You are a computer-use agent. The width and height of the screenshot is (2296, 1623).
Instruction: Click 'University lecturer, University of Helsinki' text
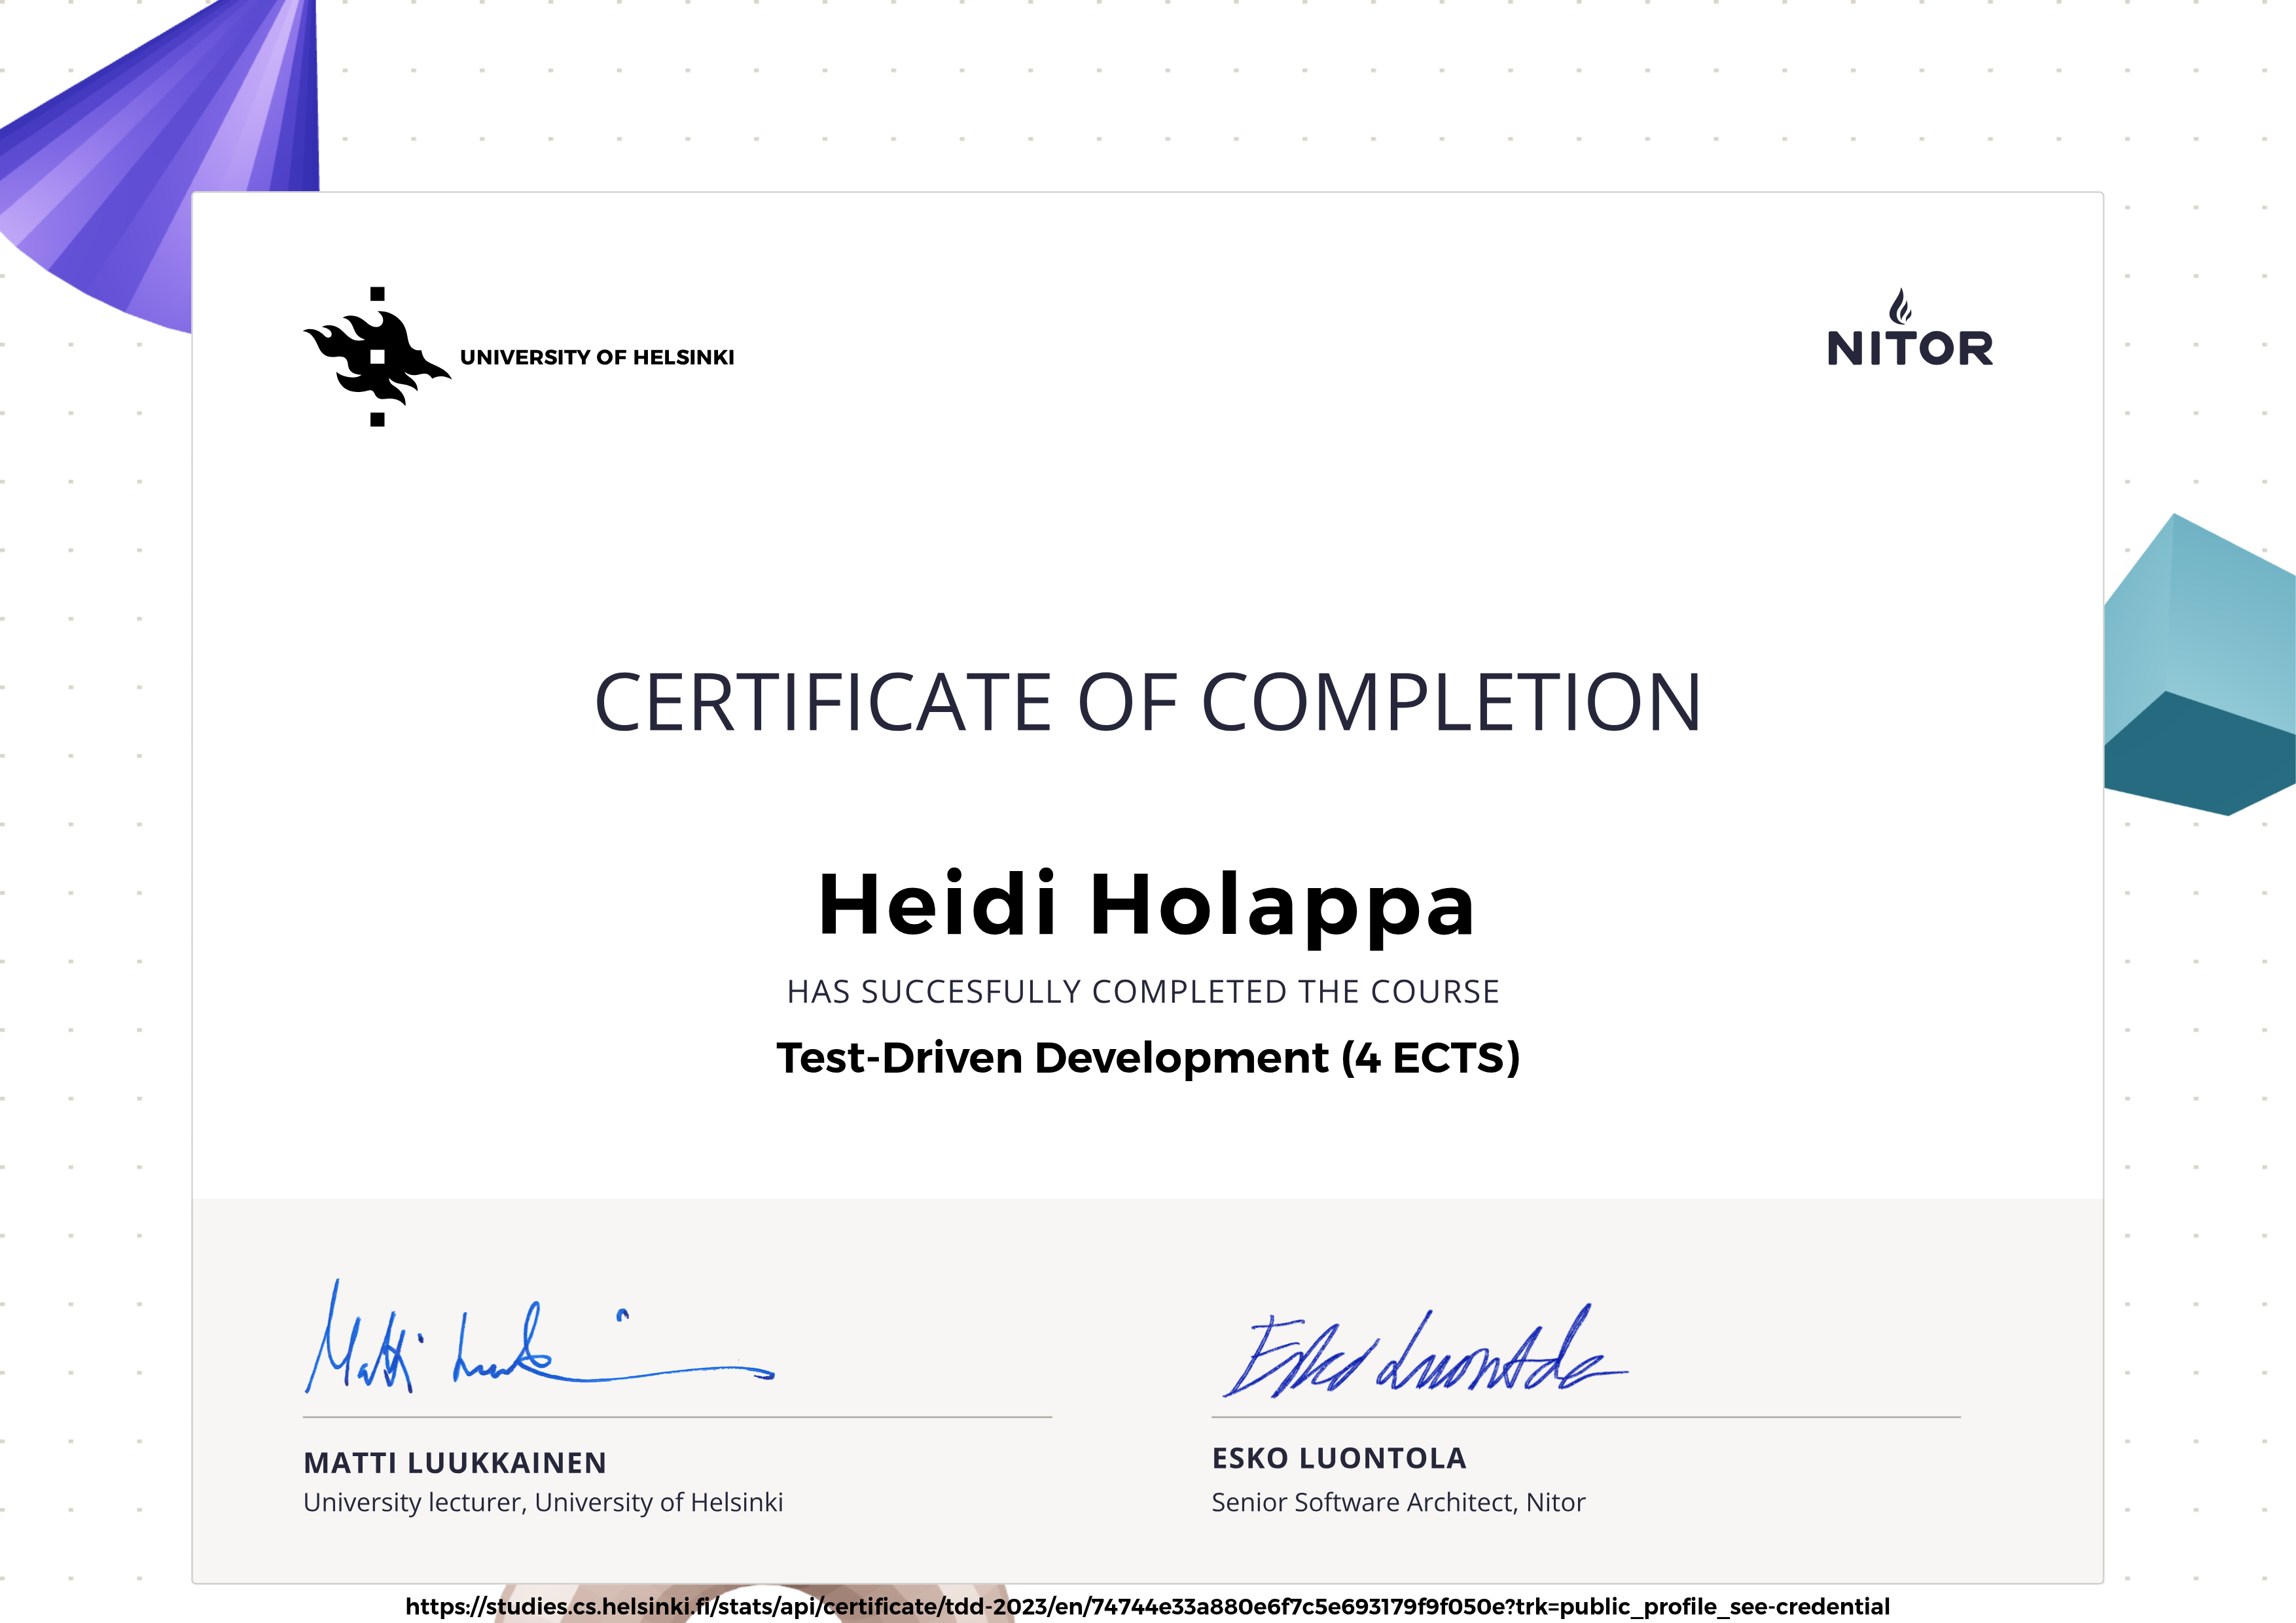click(x=543, y=1502)
